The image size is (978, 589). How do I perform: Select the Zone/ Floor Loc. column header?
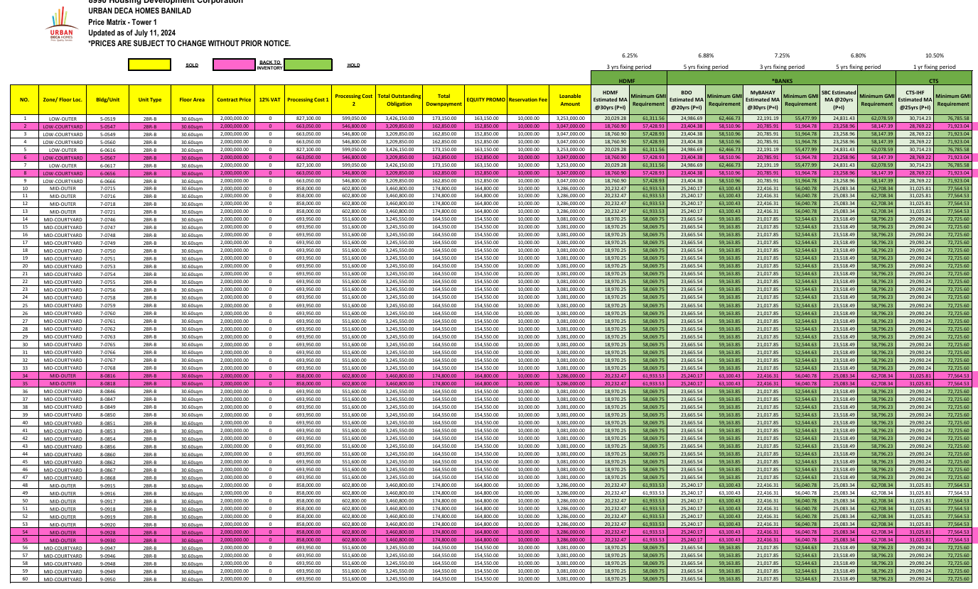(x=63, y=99)
